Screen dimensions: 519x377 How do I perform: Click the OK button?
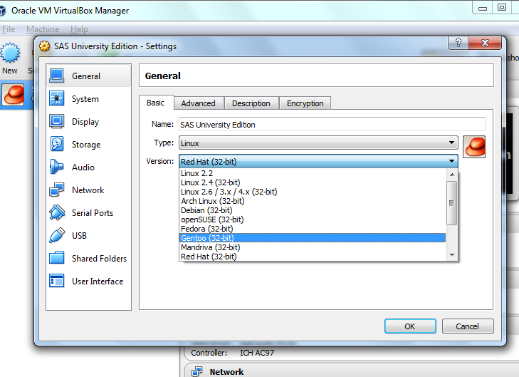point(410,326)
